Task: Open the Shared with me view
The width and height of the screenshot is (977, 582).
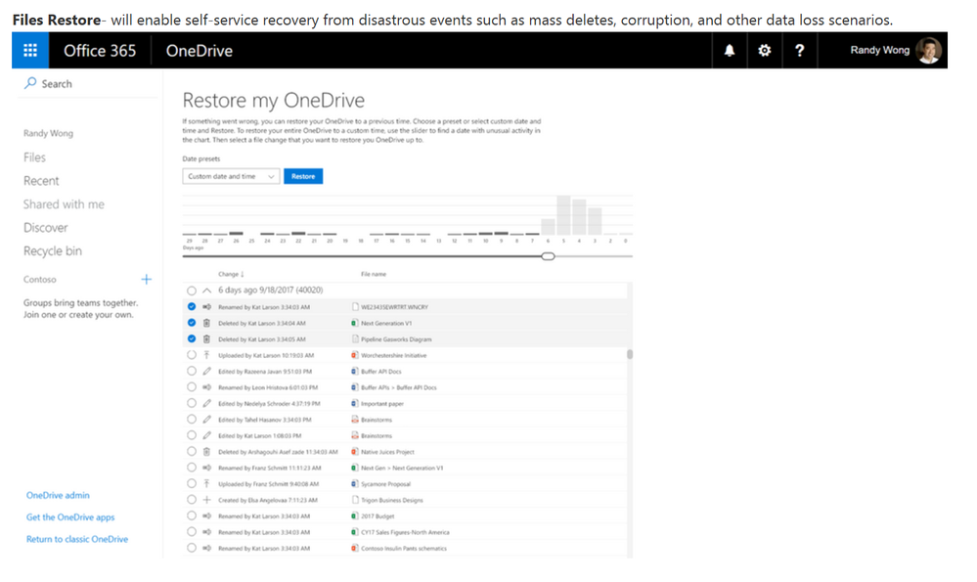Action: coord(64,203)
